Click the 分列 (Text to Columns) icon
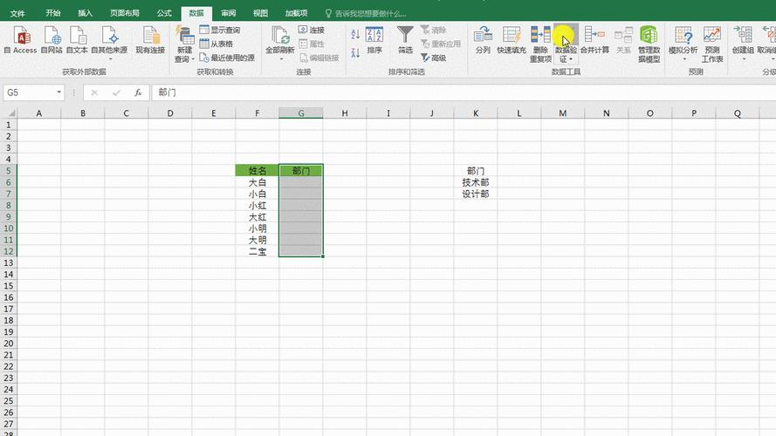 pos(483,40)
